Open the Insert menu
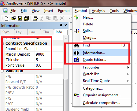 point(49,11)
